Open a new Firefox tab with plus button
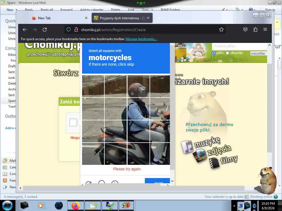This screenshot has width=282, height=211. pos(158,18)
